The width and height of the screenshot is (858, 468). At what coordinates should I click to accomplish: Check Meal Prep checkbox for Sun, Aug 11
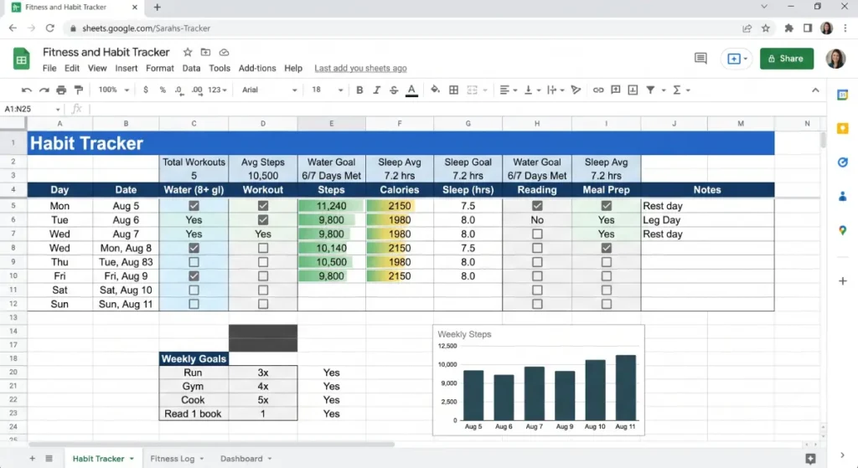(607, 304)
